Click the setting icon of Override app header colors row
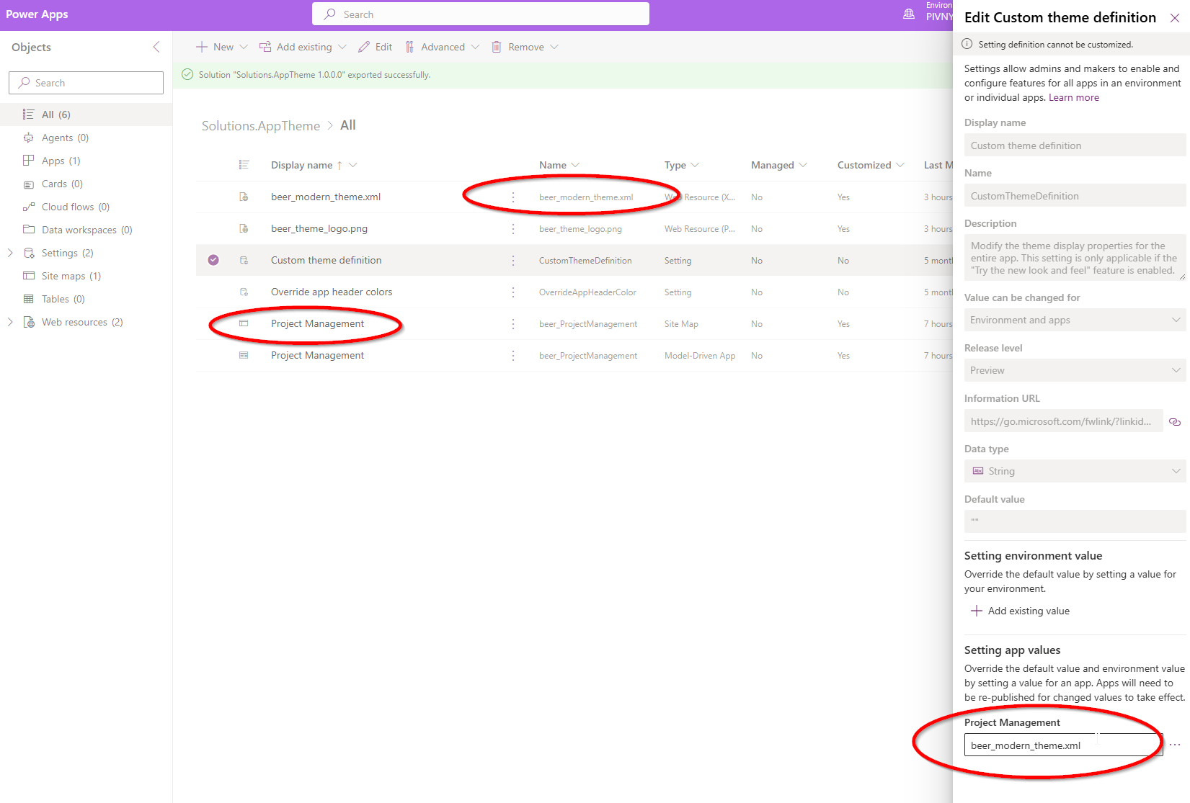 click(244, 292)
